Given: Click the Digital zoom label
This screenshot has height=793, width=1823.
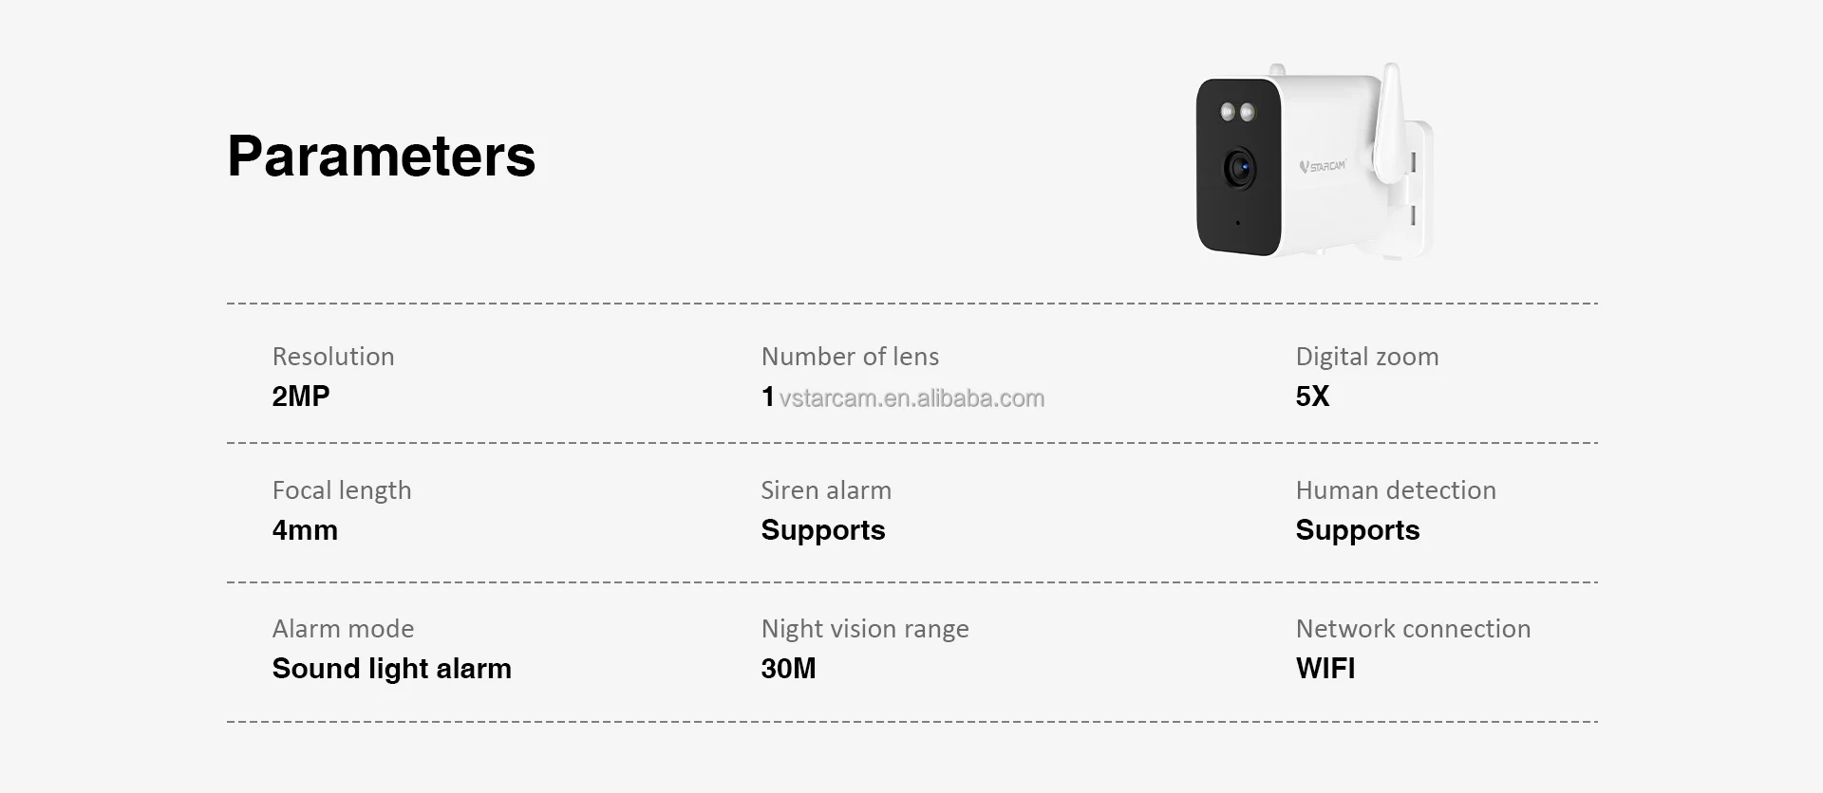Looking at the screenshot, I should click(1366, 357).
